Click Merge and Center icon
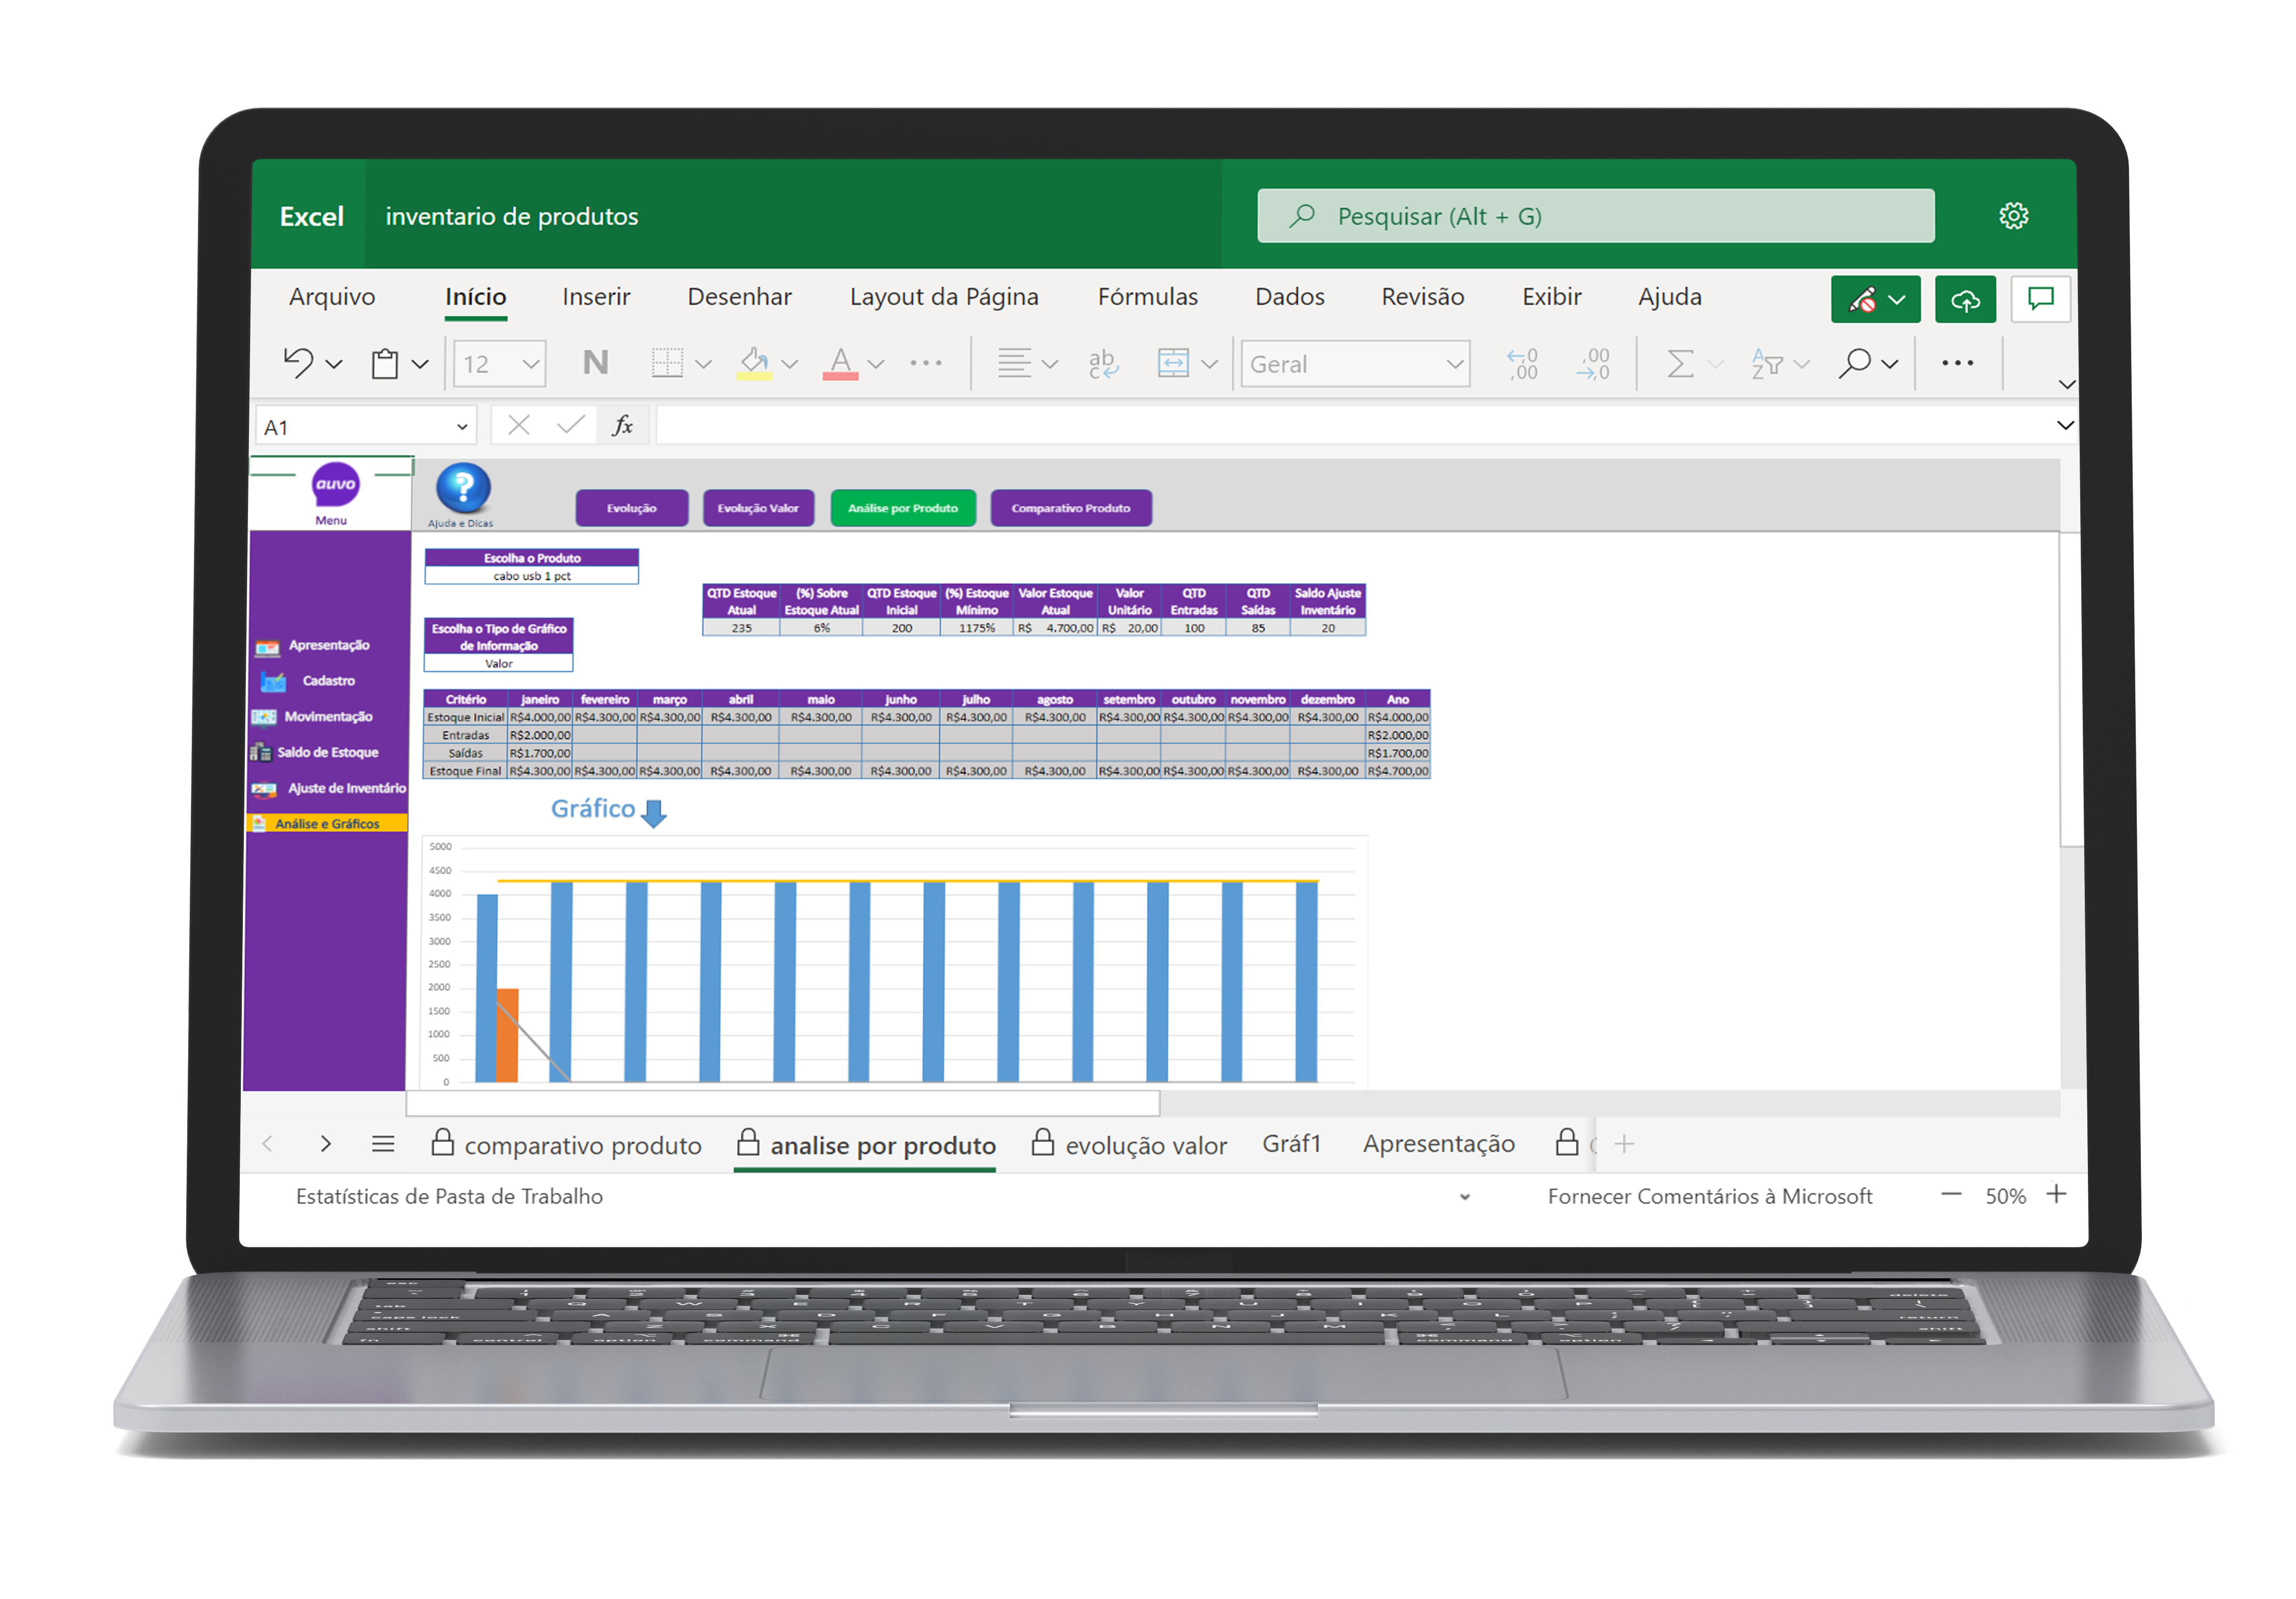The height and width of the screenshot is (1599, 2296). point(1173,363)
